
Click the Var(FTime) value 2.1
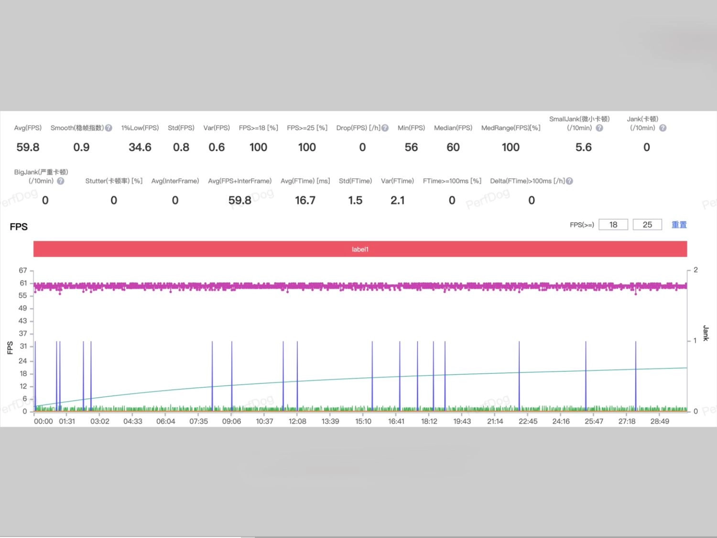coord(398,200)
